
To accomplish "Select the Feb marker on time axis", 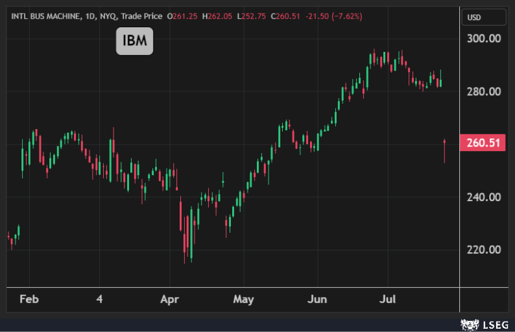I will click(29, 300).
